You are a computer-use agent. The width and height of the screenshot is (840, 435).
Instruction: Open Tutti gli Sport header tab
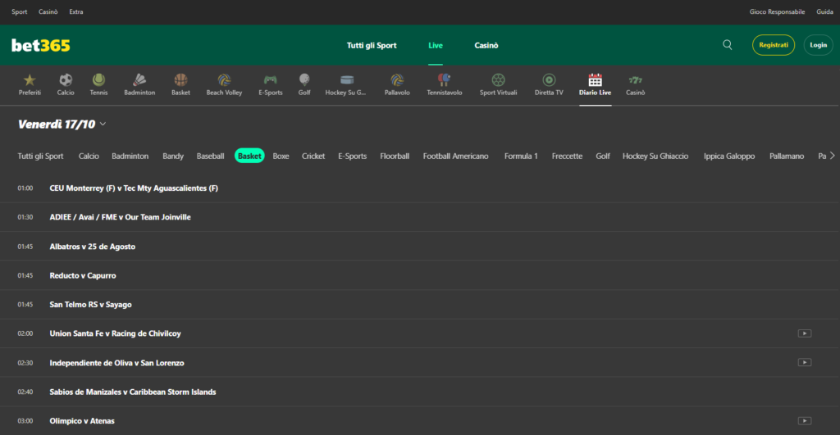click(x=372, y=46)
